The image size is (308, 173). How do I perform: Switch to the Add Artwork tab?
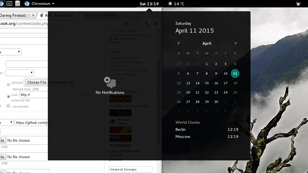click(60, 15)
